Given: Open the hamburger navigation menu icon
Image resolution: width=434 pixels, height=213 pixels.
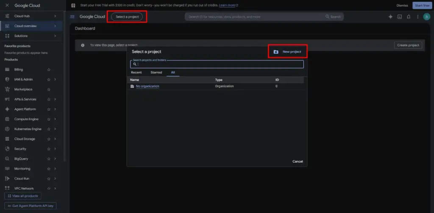Looking at the screenshot, I should pyautogui.click(x=72, y=17).
